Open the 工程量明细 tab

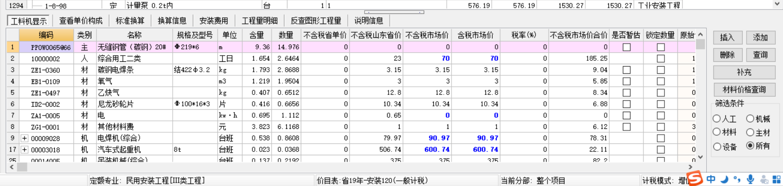[260, 21]
